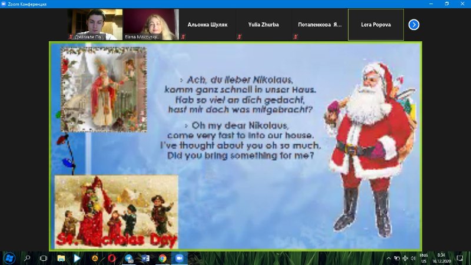Select Lera Popova participant tile
This screenshot has height=265, width=471.
point(376,25)
